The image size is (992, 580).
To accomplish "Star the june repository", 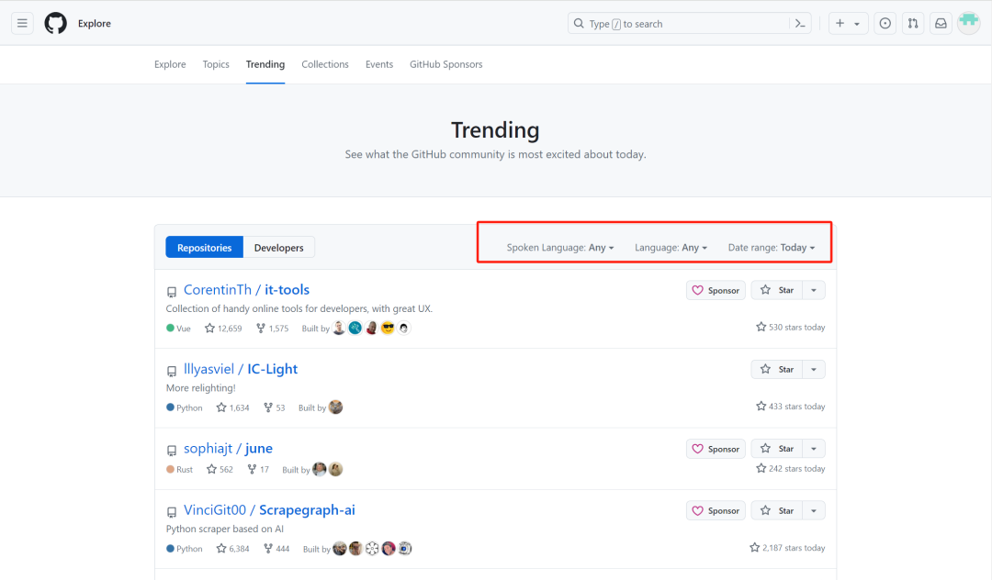I will 777,449.
